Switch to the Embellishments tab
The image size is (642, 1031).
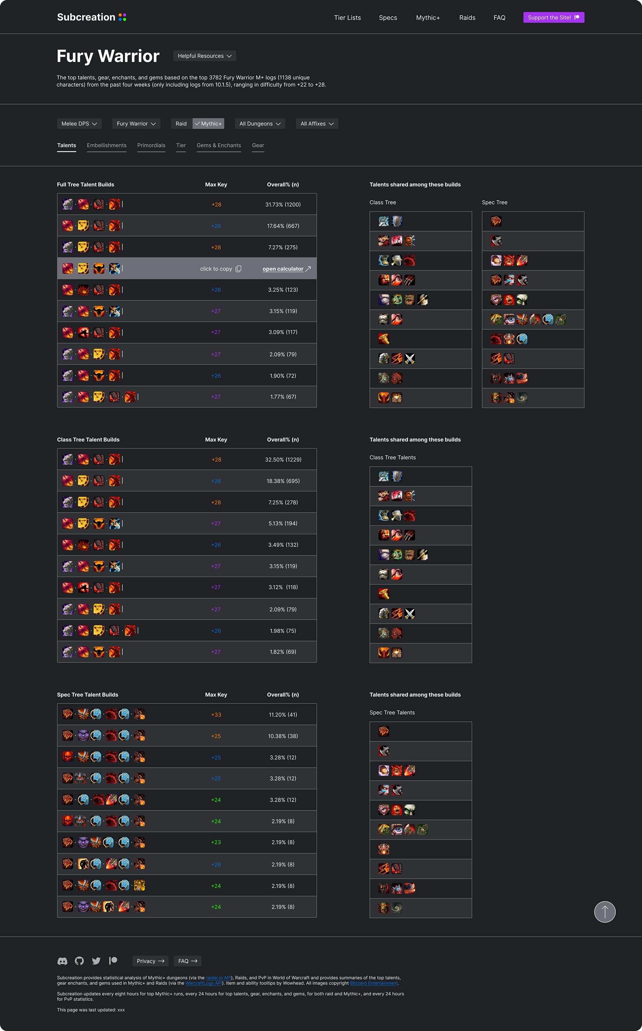[x=107, y=145]
